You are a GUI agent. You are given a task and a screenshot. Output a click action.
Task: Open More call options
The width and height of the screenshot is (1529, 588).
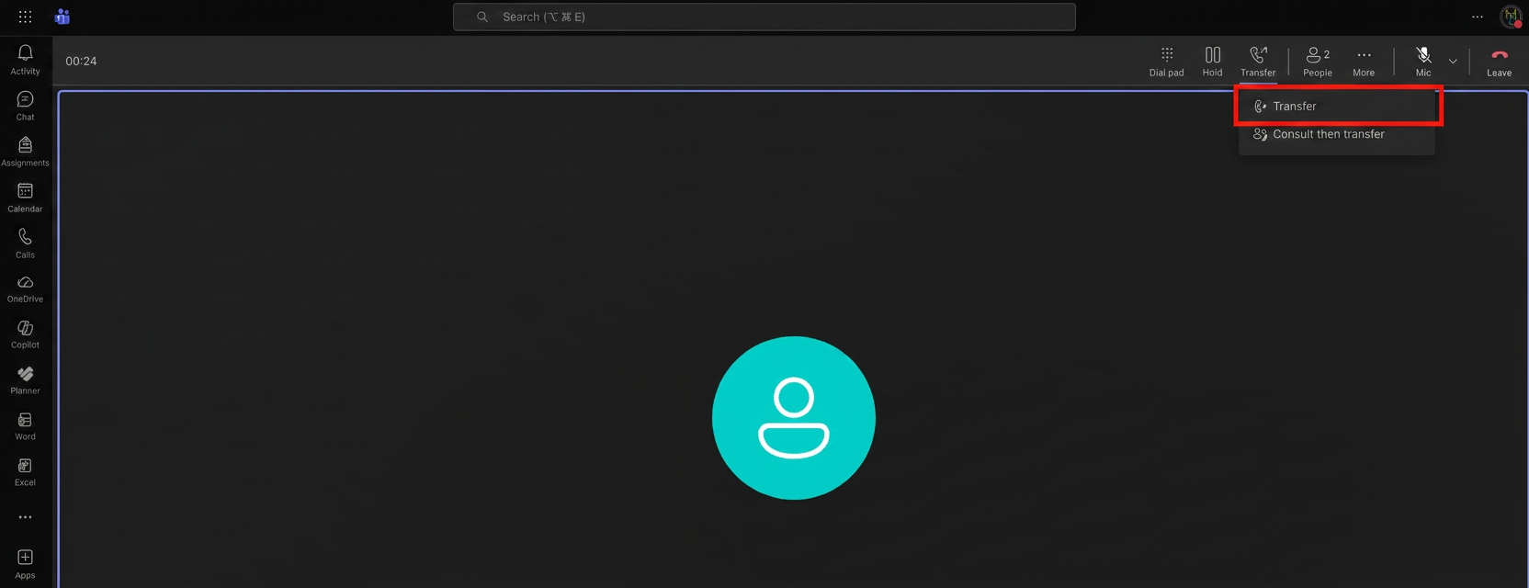[1364, 62]
